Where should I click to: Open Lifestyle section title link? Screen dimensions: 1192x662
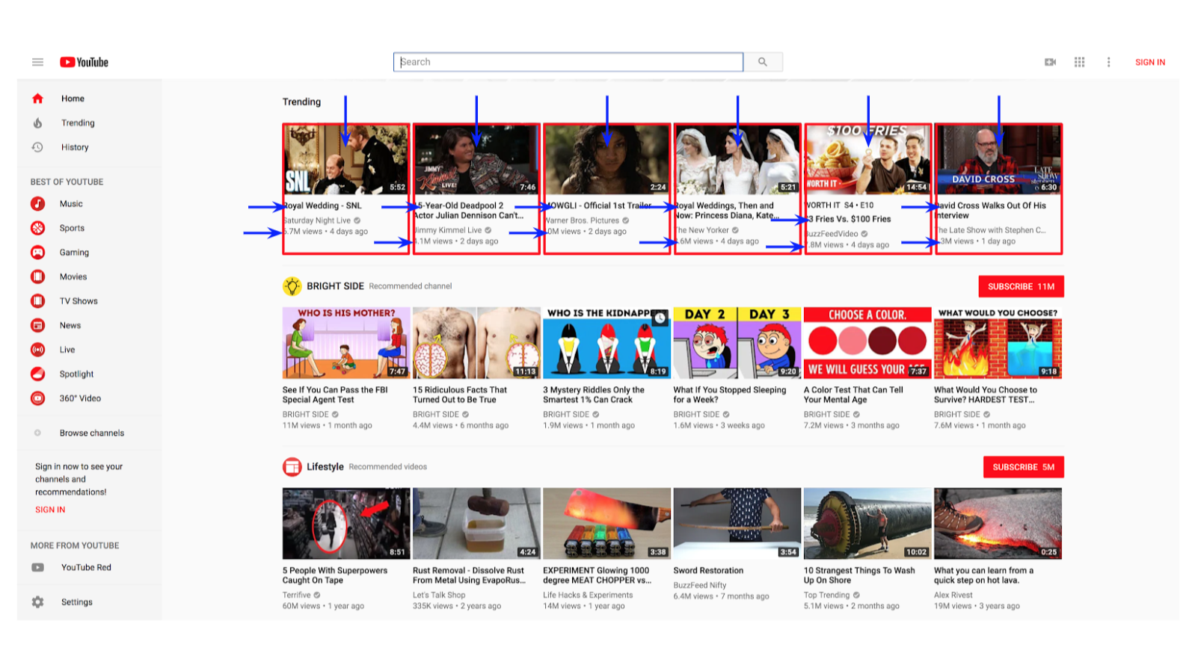click(x=325, y=467)
